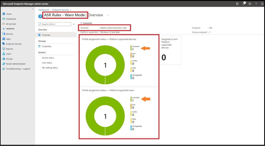The width and height of the screenshot is (265, 146).
Task: Click the Troubleshooting + support wrench icon
Action: (x=4, y=69)
